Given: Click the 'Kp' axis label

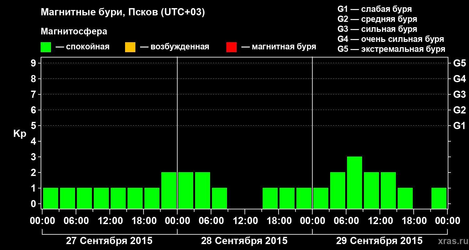Looking at the screenshot, I should coord(20,134).
